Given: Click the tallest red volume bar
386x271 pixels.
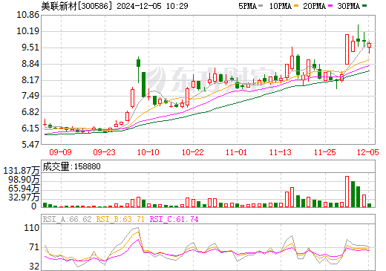Looking at the screenshot, I should pos(347,192).
